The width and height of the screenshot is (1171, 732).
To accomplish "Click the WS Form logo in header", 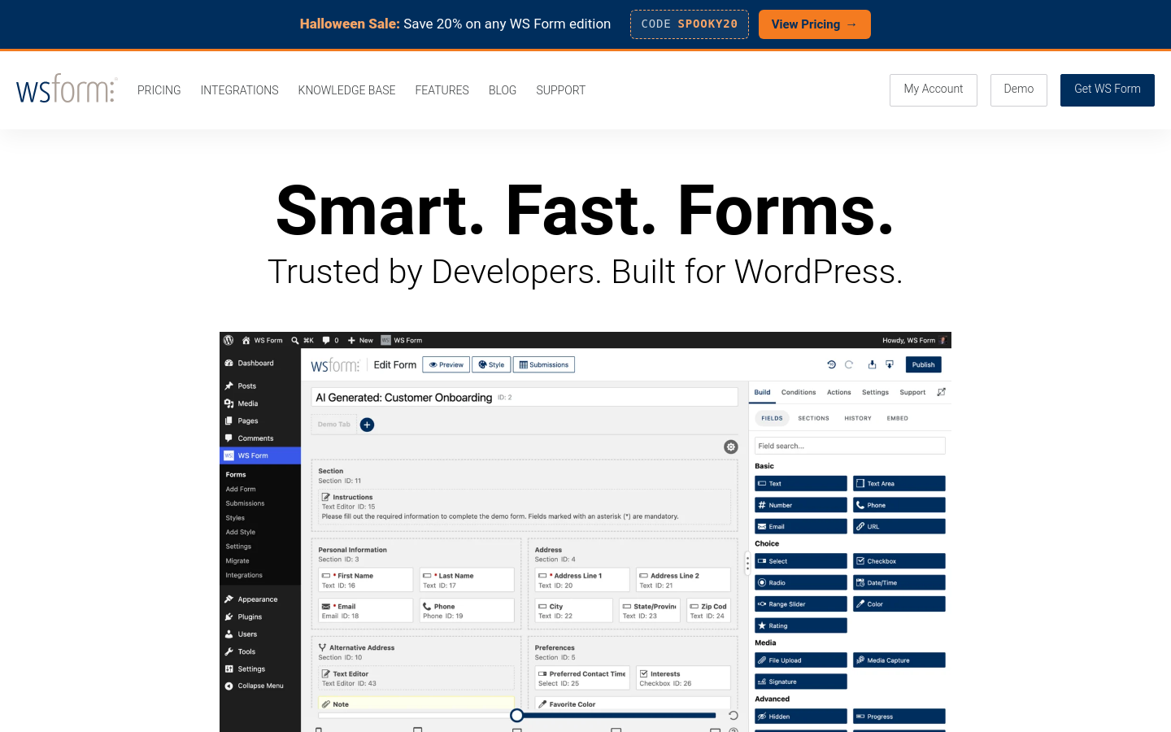I will (x=67, y=89).
